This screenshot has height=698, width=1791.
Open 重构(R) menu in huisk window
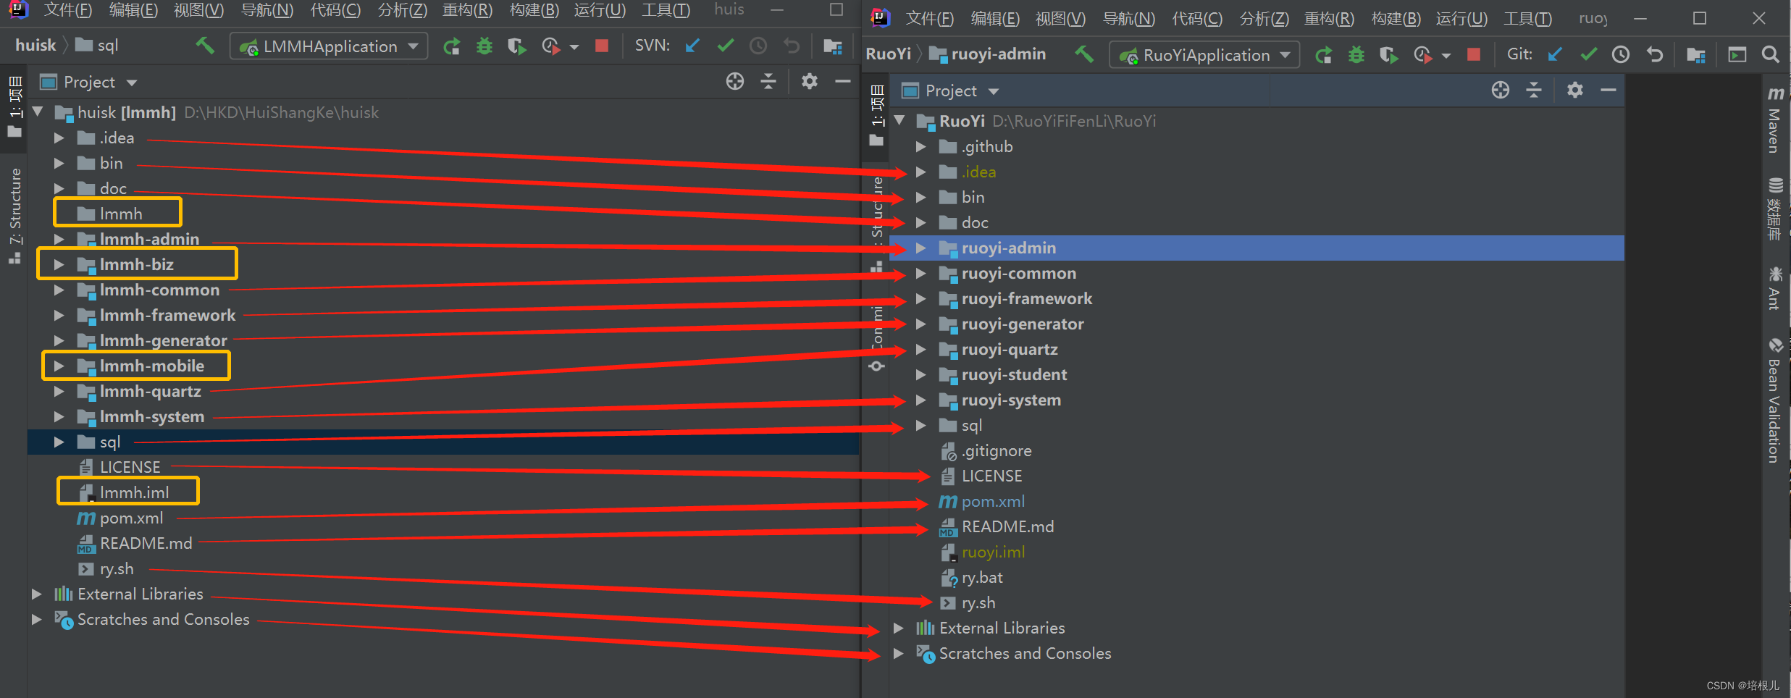click(467, 10)
